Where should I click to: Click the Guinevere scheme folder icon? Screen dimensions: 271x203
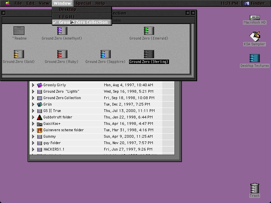pyautogui.click(x=40, y=130)
